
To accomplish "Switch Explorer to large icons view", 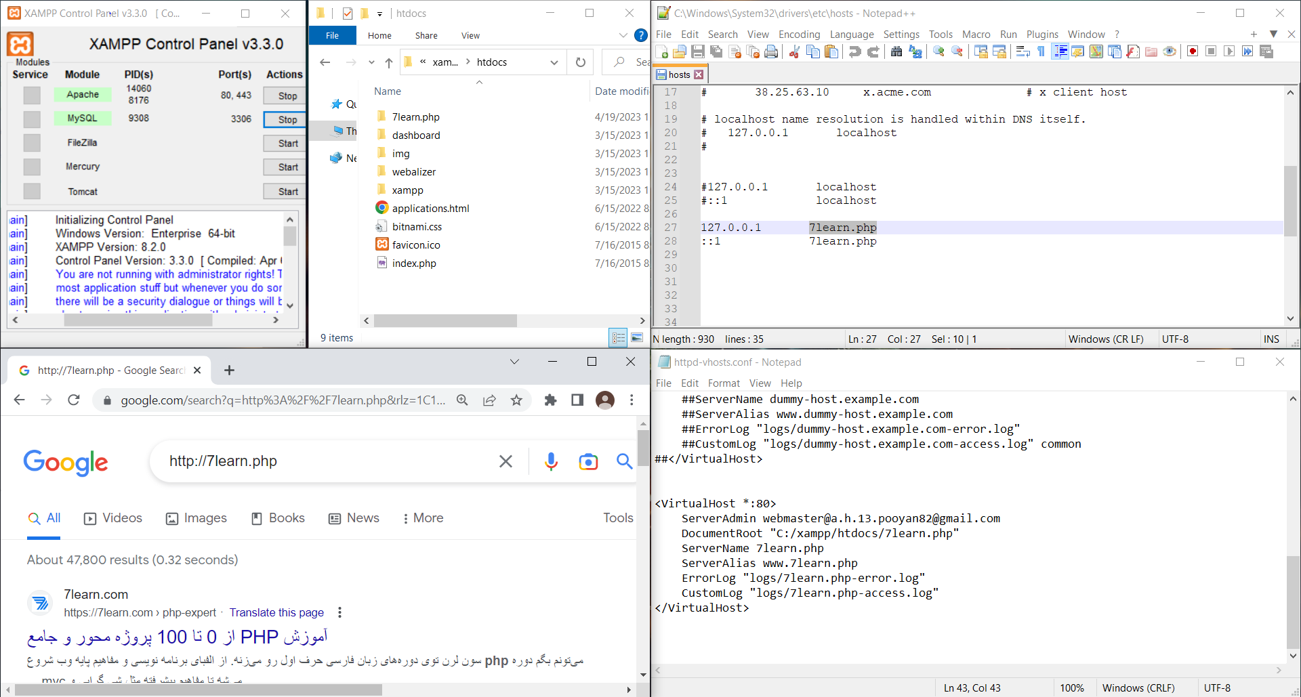I will (637, 337).
